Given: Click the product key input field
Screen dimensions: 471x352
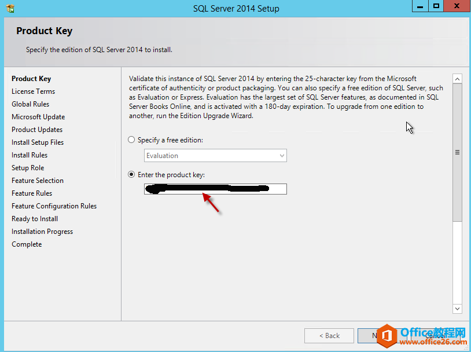Looking at the screenshot, I should 215,189.
